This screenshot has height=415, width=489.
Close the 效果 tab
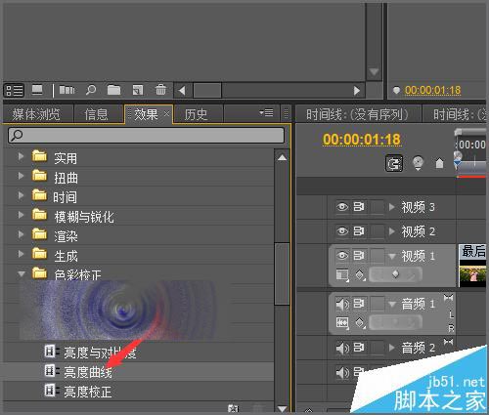(x=166, y=113)
